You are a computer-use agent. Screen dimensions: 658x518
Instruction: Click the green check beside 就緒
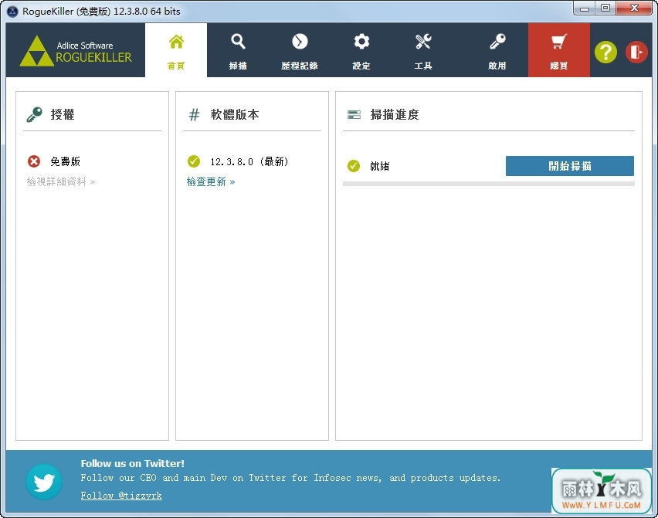(354, 166)
